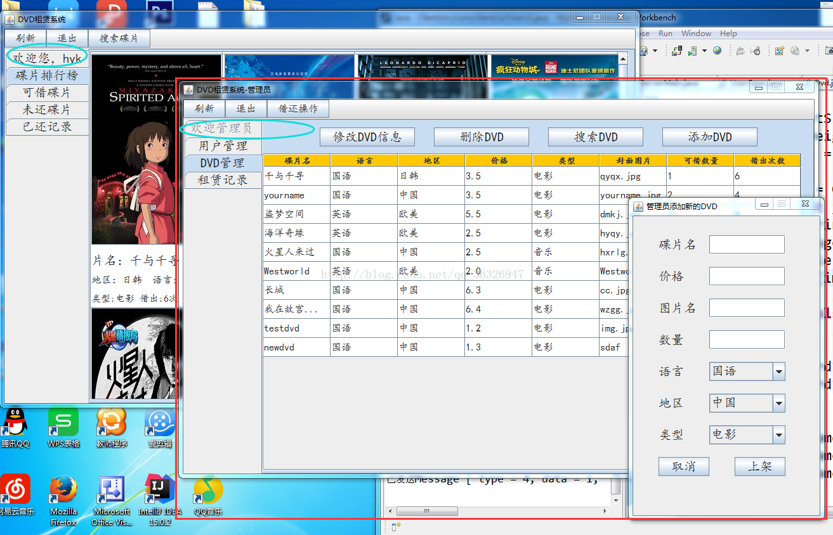Click 上架 to add the new DVD
The image size is (833, 535).
click(759, 467)
